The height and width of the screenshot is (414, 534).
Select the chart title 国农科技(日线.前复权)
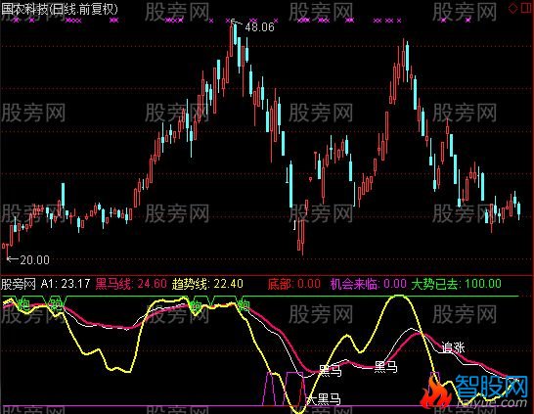tap(60, 9)
